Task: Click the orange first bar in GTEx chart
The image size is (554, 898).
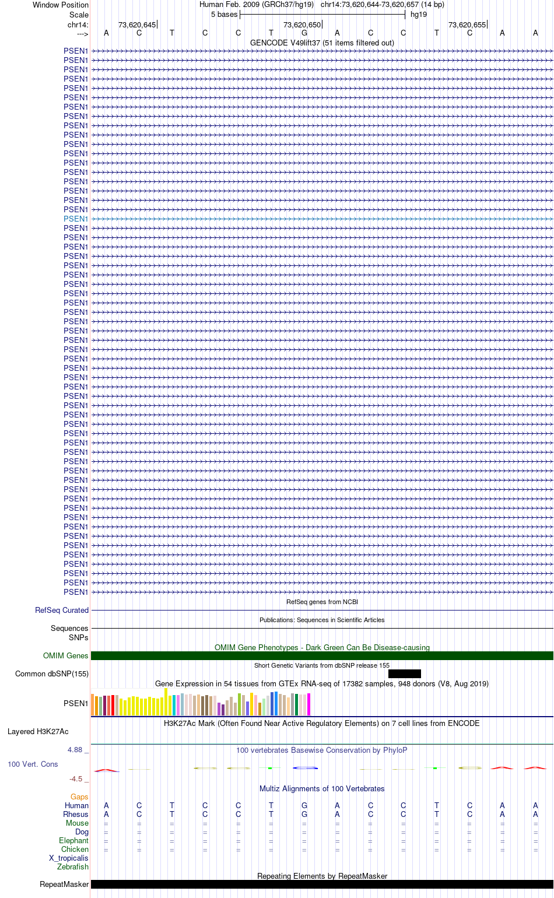Action: click(x=93, y=705)
